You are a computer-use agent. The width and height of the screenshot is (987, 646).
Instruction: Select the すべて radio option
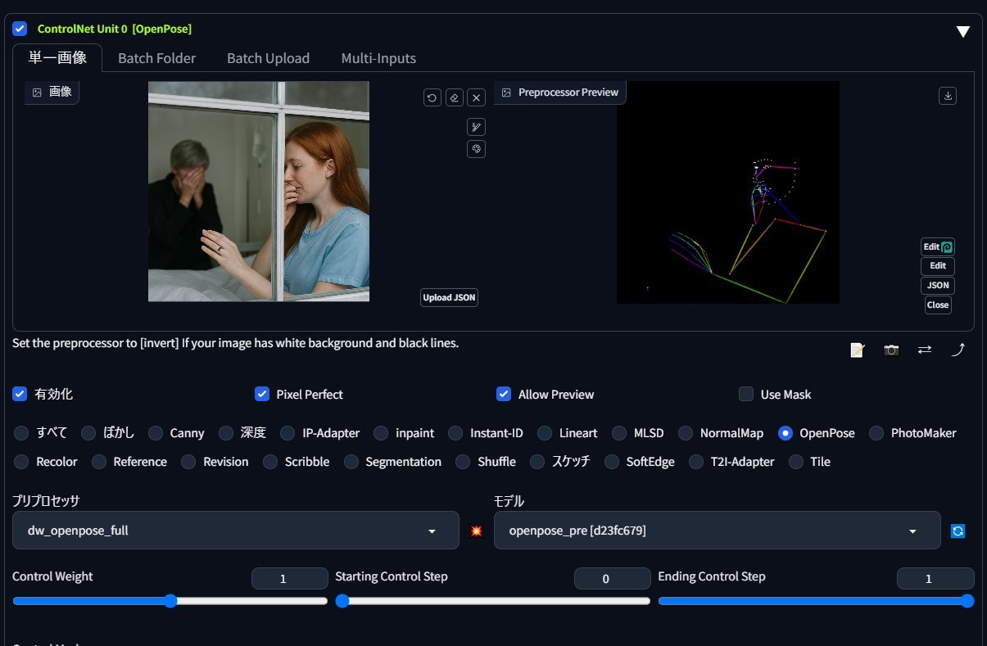[x=21, y=433]
